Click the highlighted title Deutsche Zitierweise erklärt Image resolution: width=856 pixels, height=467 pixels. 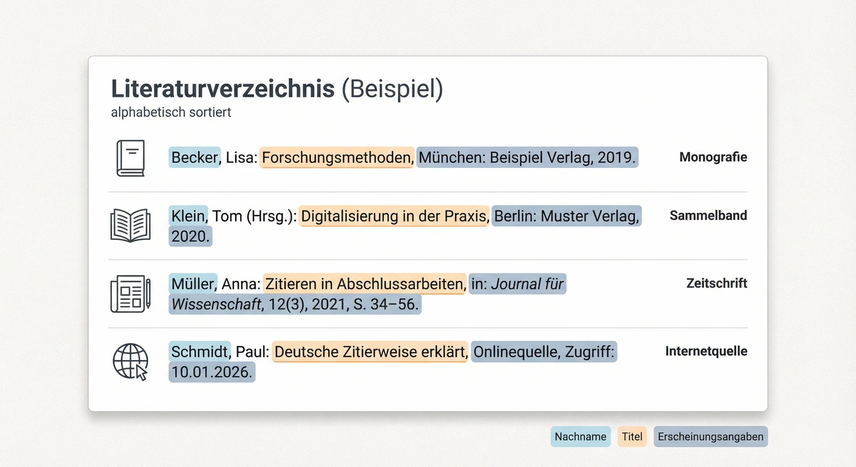click(369, 352)
